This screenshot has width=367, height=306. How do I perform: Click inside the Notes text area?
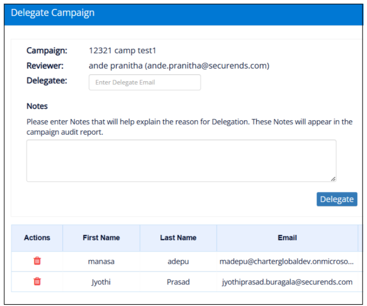coord(182,161)
